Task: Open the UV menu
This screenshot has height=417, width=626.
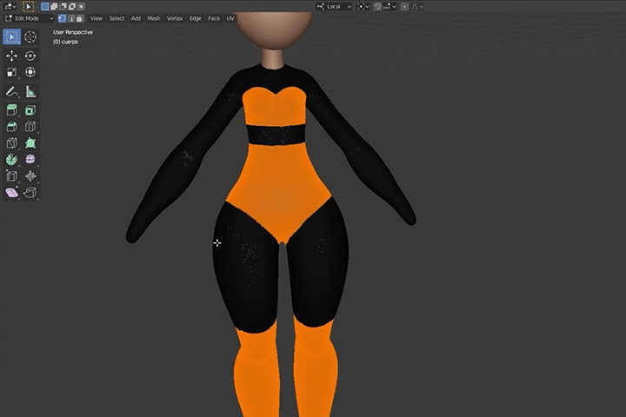Action: pos(230,18)
